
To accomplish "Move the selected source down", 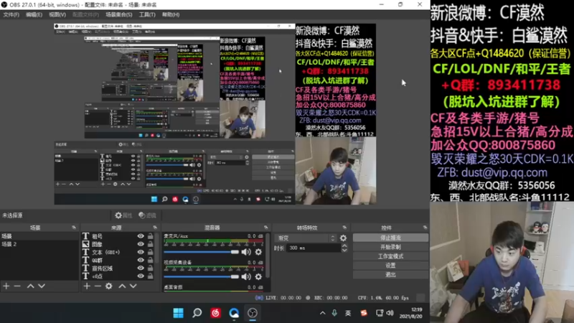I will pos(133,286).
